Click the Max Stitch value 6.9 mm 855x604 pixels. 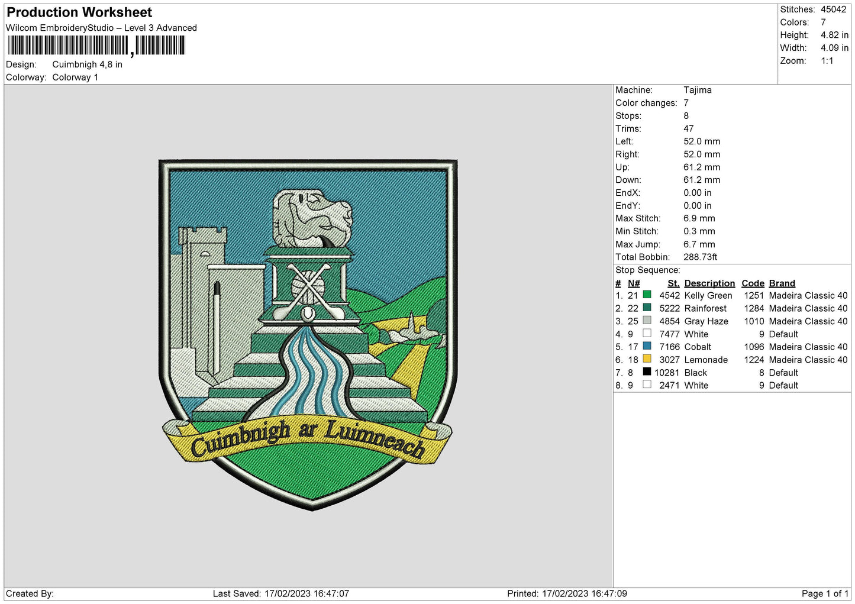point(699,218)
